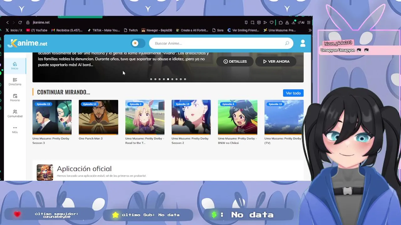The height and width of the screenshot is (225, 401).
Task: Open the Uma Musume: Pre... bookmark
Action: (x=280, y=30)
